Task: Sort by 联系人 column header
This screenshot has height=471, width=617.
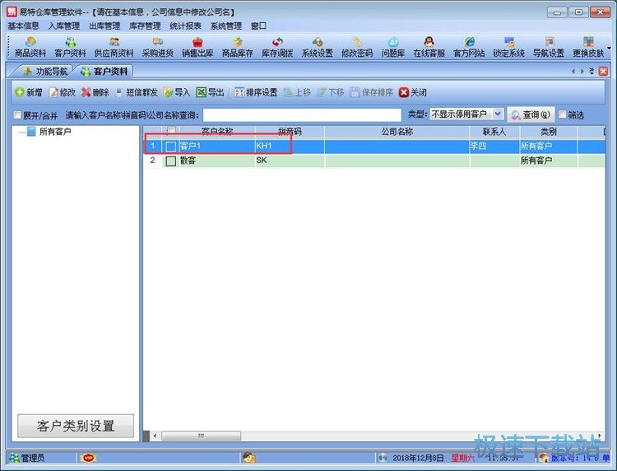Action: 494,132
